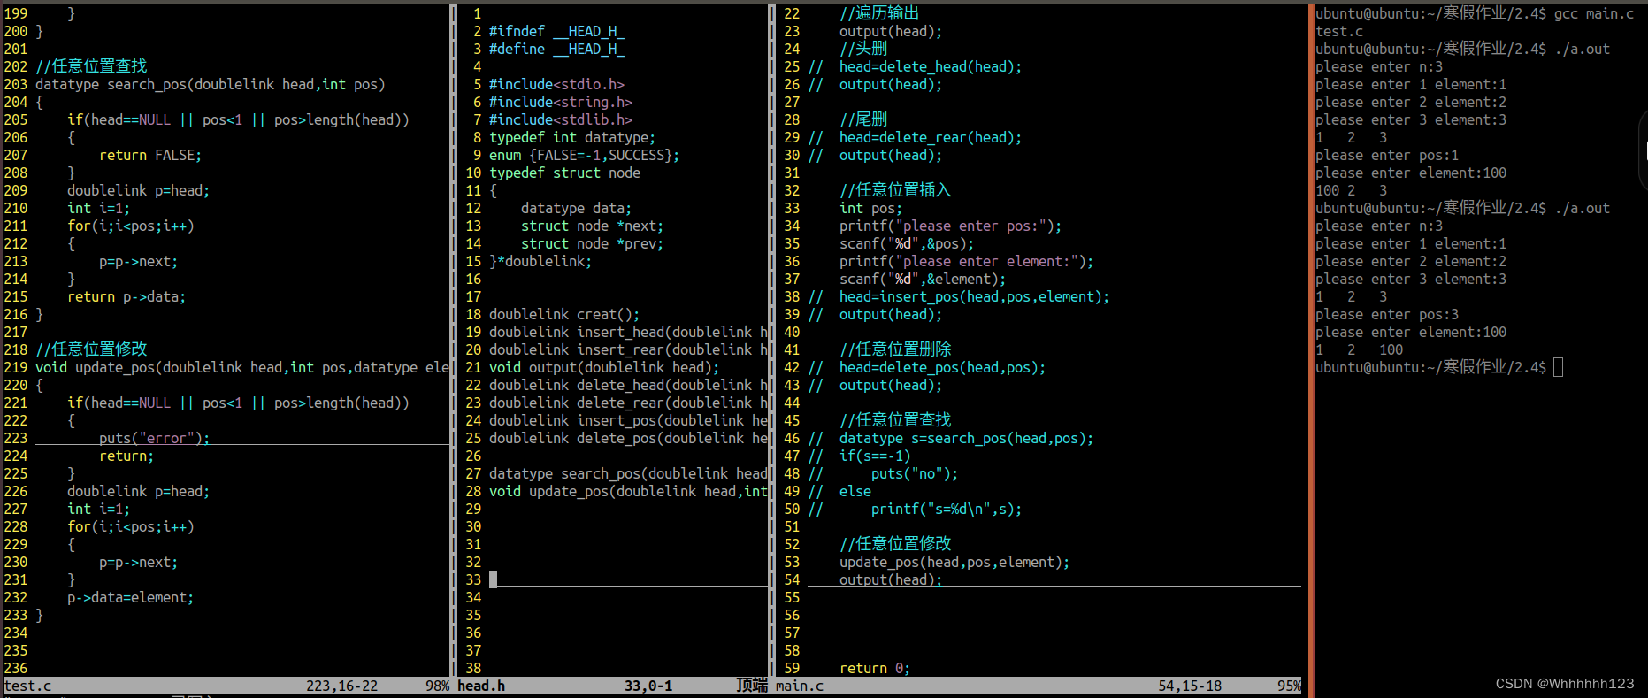
Task: Click 'p->data=element;' line in test.c
Action: [x=131, y=597]
